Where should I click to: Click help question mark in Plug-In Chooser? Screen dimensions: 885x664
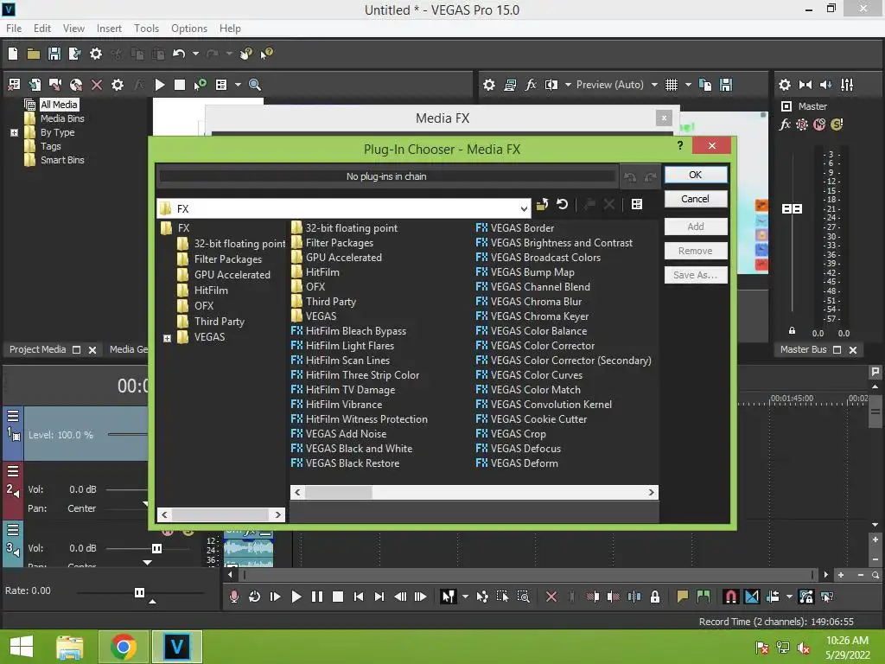[679, 145]
